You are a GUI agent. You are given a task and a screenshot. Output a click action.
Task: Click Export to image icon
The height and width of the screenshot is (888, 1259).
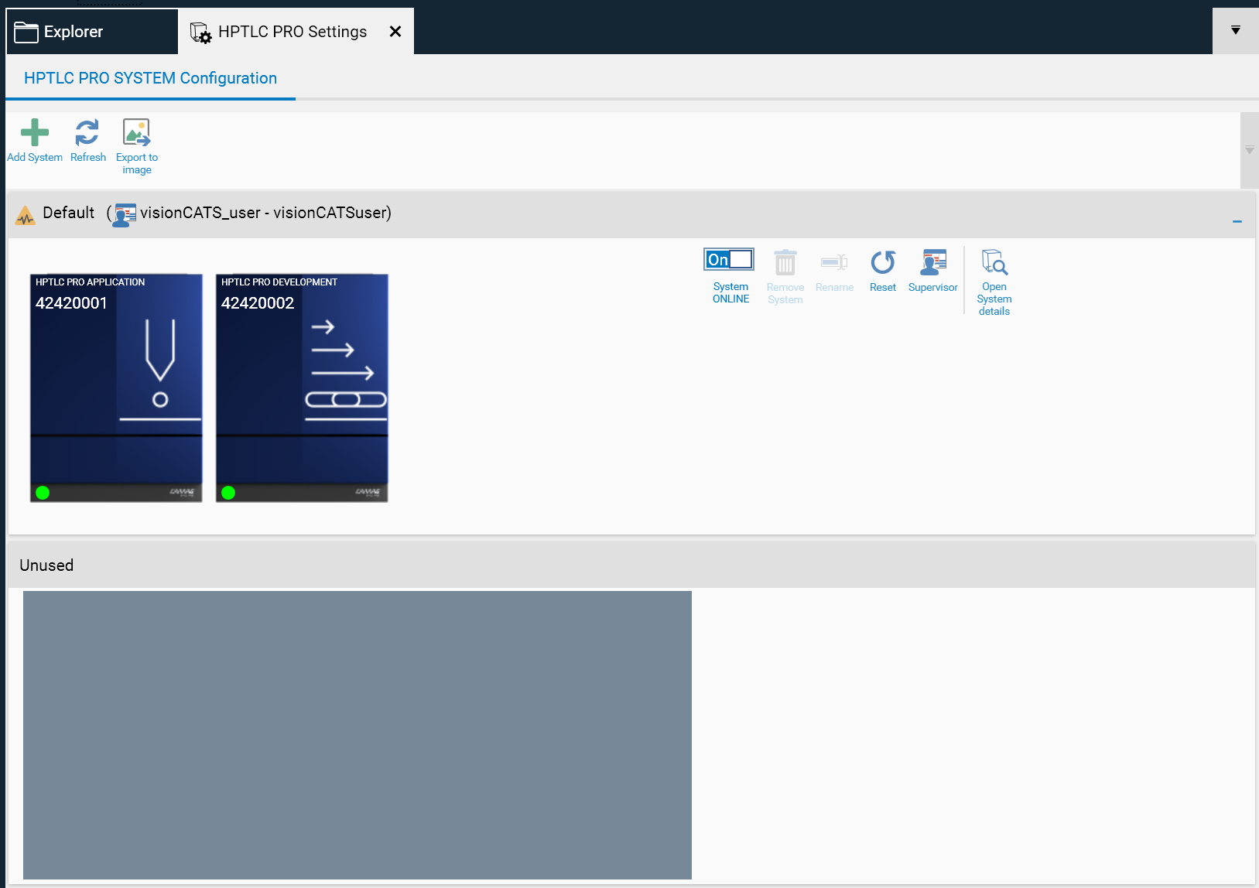(x=137, y=133)
